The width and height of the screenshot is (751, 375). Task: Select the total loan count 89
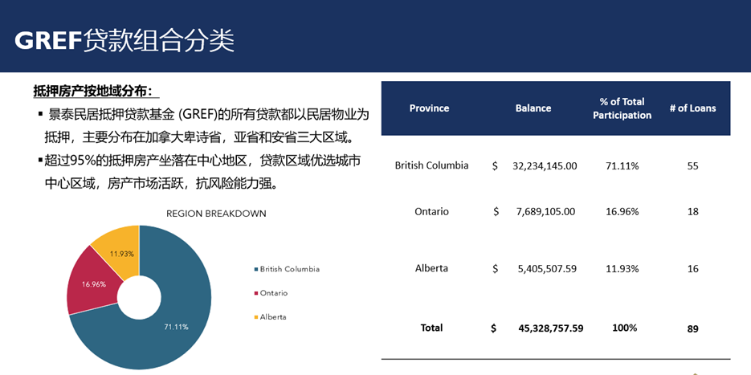click(x=692, y=329)
